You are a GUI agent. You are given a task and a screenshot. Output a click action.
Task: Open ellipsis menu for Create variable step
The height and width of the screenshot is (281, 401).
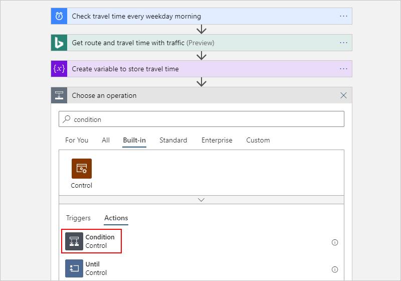coord(343,69)
